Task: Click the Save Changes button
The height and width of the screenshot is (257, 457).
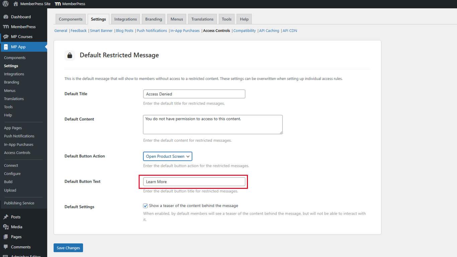Action: tap(68, 248)
